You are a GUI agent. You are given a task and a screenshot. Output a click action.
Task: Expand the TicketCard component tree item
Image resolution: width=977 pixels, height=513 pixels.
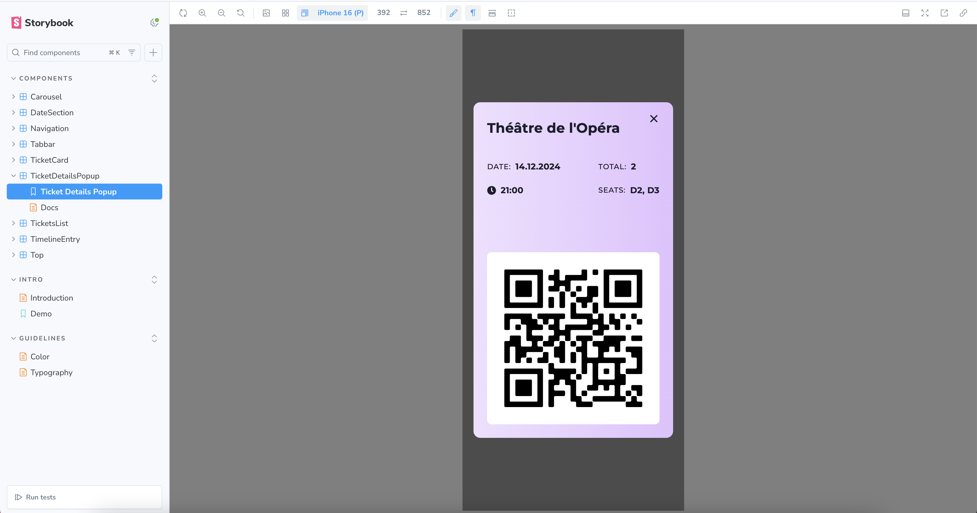(x=14, y=160)
